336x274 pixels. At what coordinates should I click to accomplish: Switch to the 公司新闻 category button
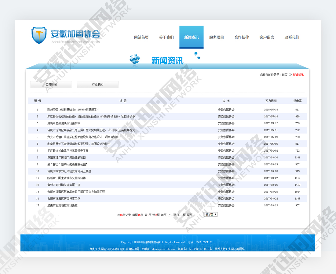51,85
